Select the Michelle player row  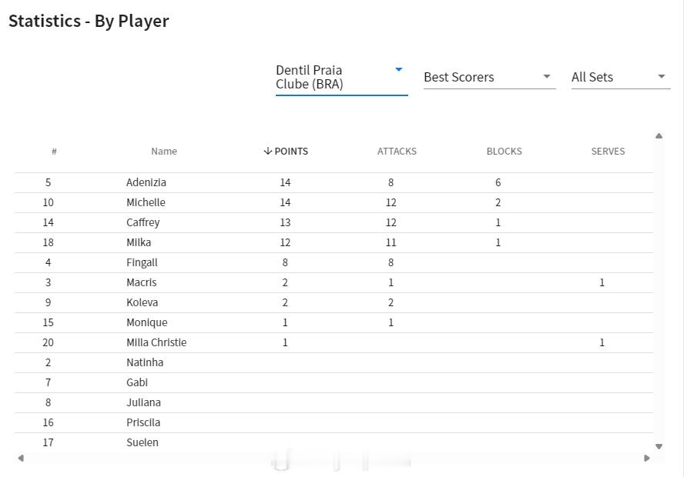(x=146, y=203)
